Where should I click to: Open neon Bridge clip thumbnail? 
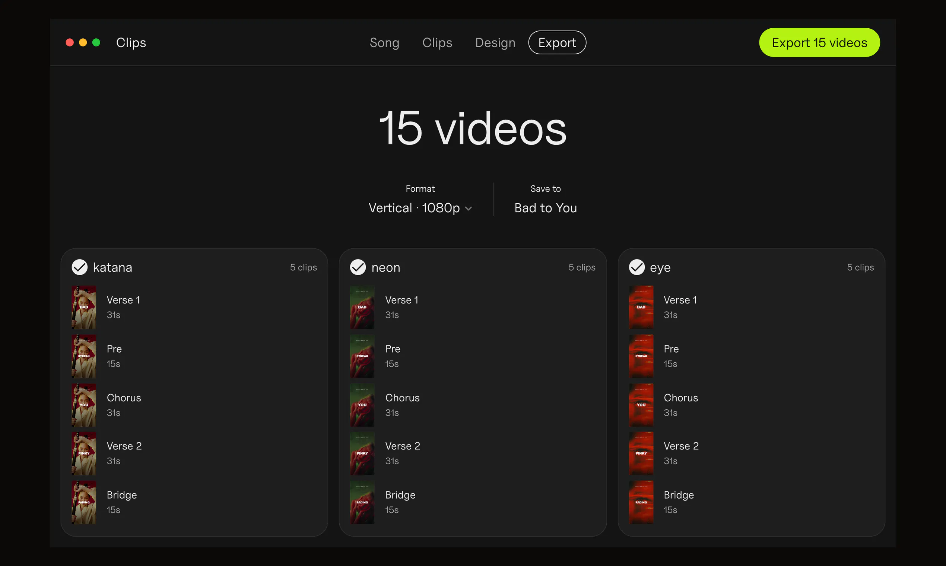[x=362, y=502]
